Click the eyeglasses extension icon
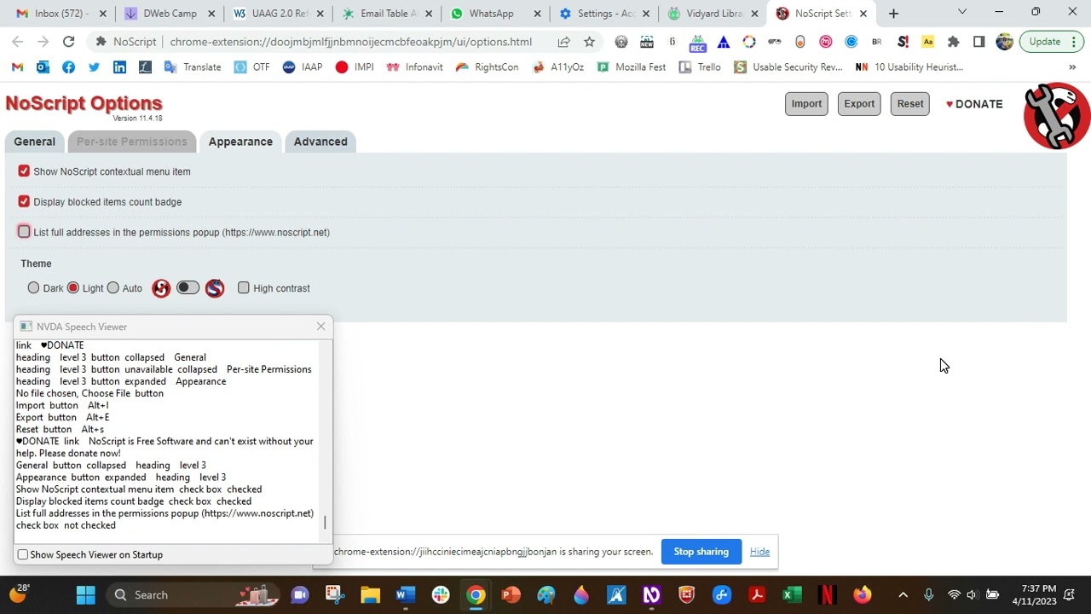 (774, 42)
